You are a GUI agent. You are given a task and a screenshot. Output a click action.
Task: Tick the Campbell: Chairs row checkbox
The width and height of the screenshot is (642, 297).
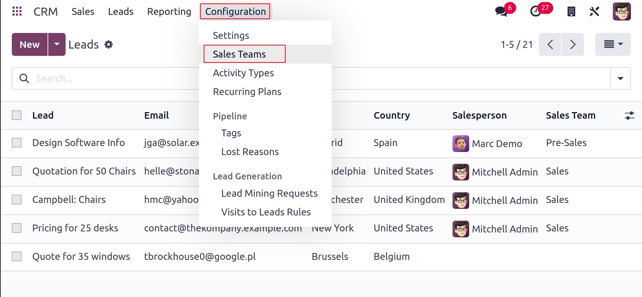tap(17, 200)
